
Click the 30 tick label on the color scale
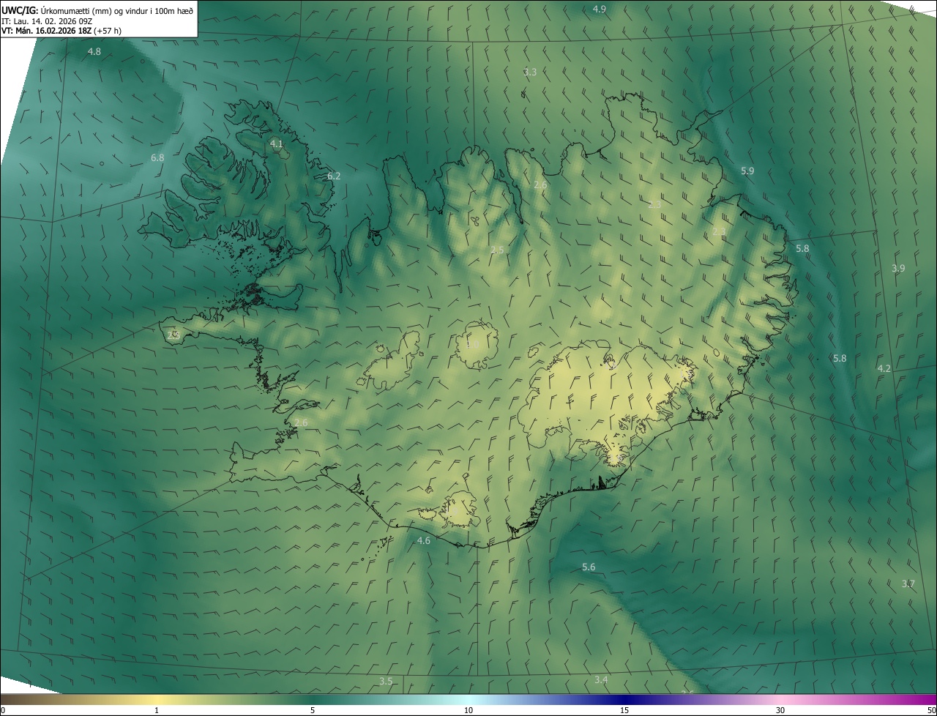coord(780,710)
